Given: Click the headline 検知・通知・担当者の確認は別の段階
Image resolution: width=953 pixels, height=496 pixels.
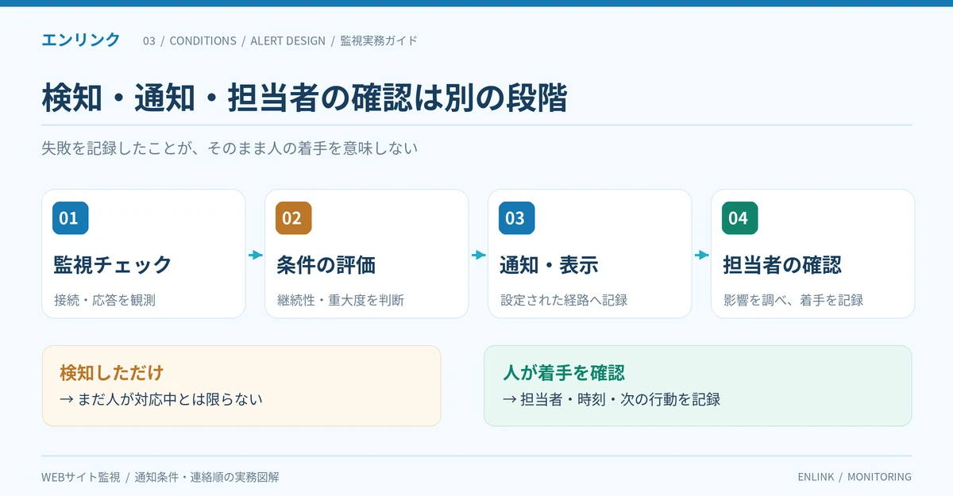Looking at the screenshot, I should (304, 98).
